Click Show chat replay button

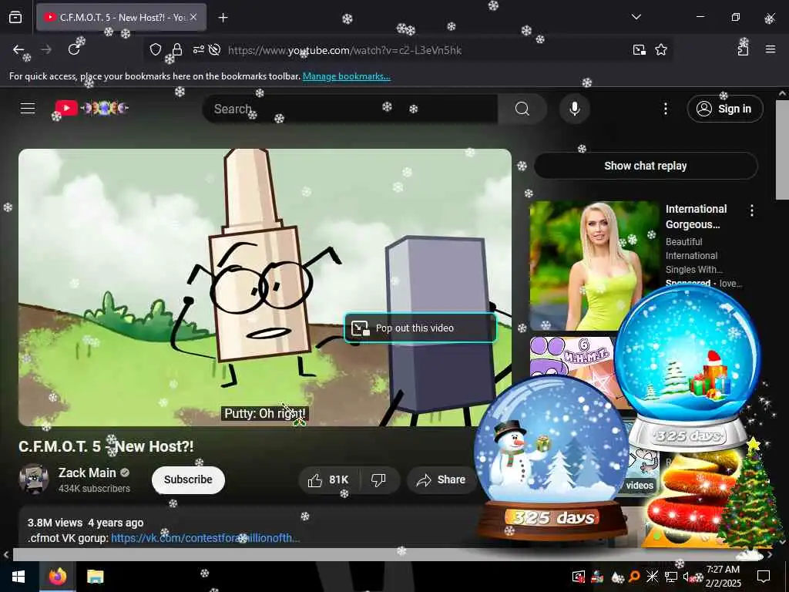pos(646,166)
